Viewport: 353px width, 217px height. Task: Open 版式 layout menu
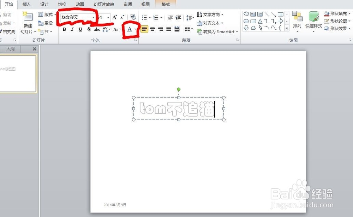[47, 14]
